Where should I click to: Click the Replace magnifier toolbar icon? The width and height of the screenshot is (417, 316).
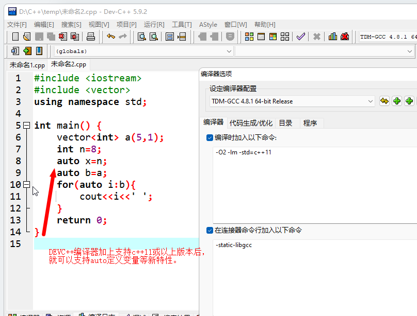point(154,37)
